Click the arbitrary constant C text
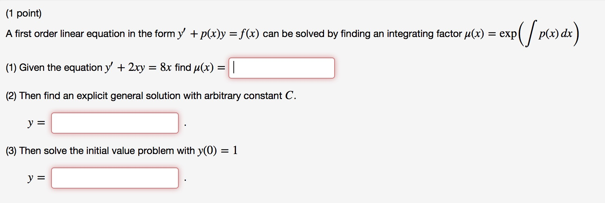This screenshot has height=203, width=605. point(289,94)
